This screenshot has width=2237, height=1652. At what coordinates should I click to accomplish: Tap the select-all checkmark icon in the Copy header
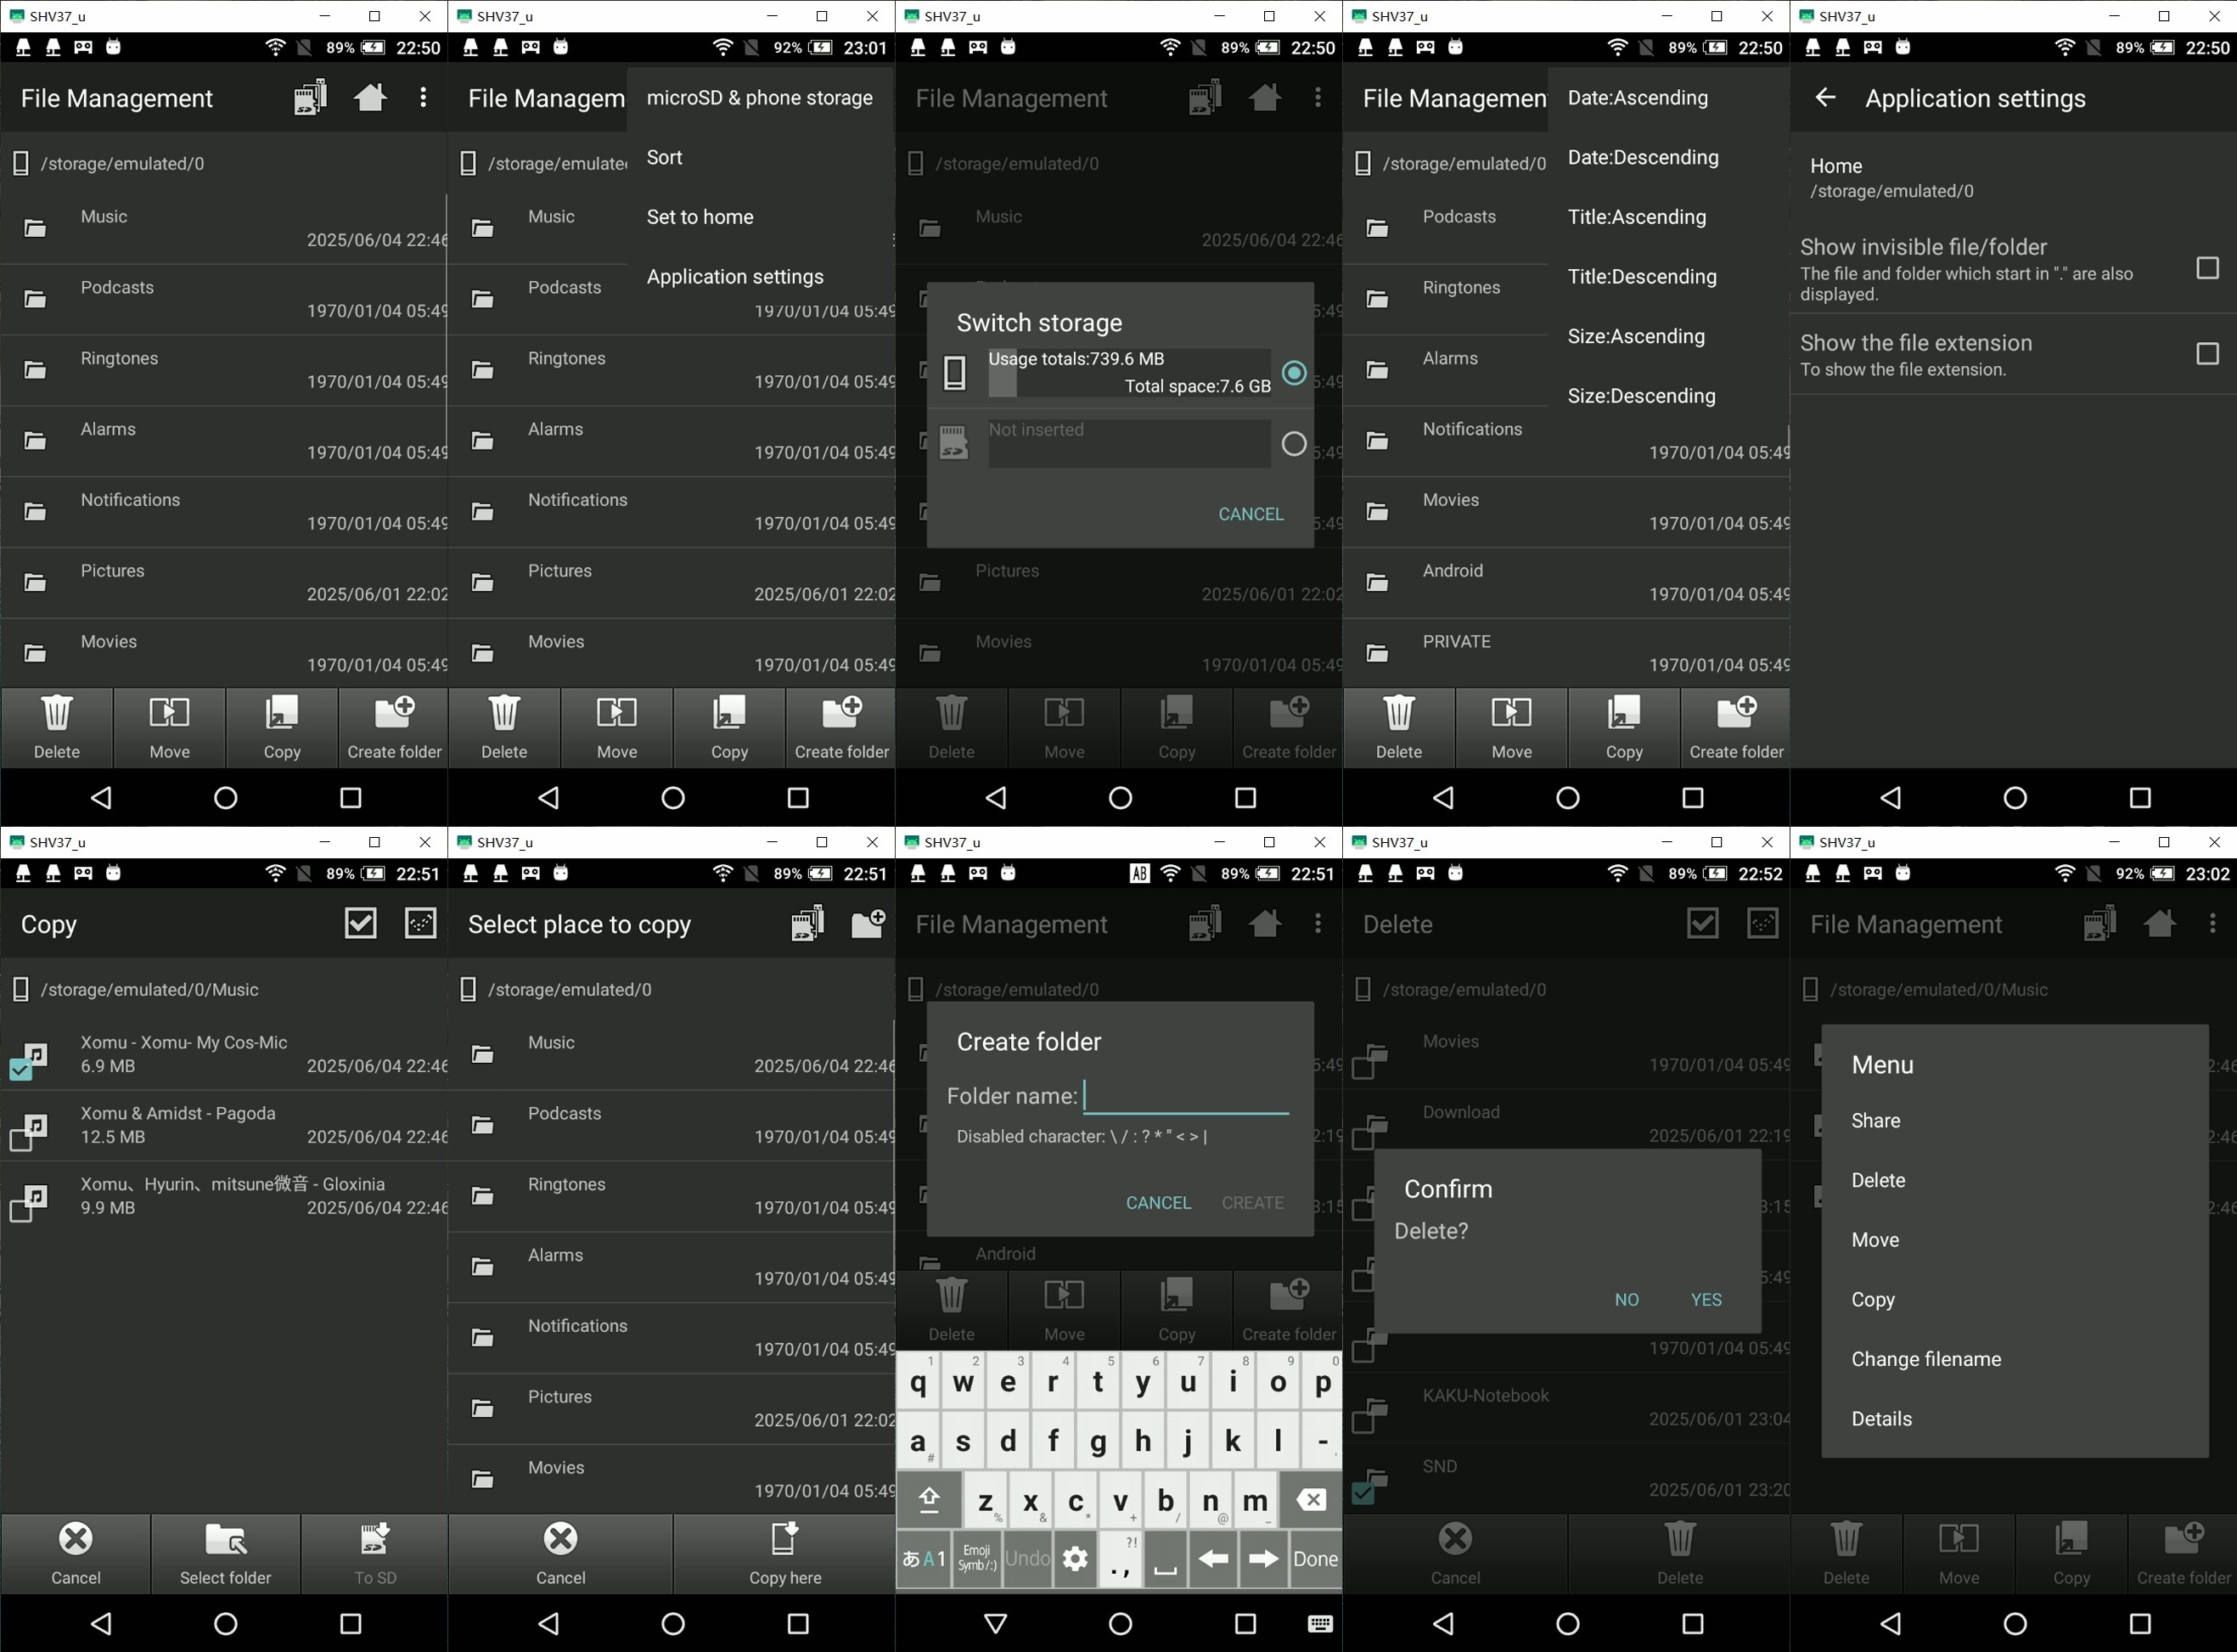pyautogui.click(x=360, y=923)
